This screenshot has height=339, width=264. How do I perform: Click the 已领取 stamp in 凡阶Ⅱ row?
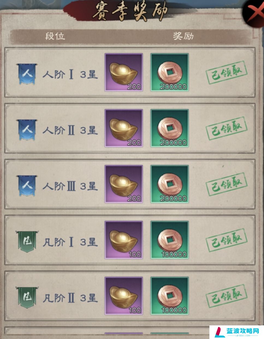(x=226, y=296)
